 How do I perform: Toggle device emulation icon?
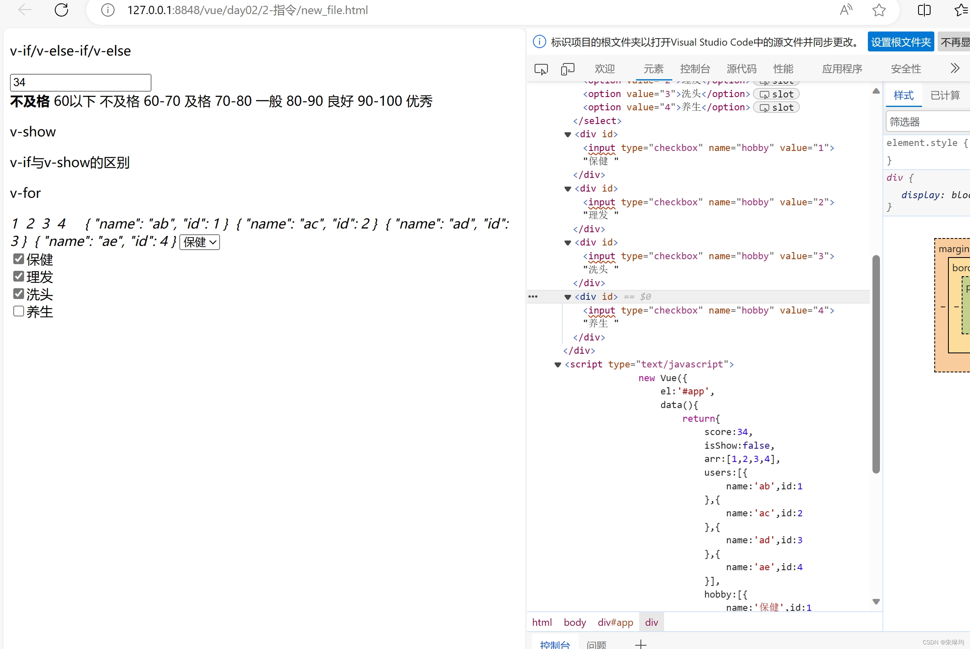click(x=567, y=69)
